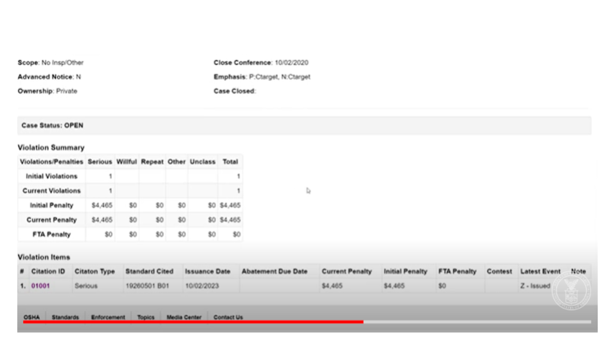
Task: Open the Media Center page
Action: 183,317
